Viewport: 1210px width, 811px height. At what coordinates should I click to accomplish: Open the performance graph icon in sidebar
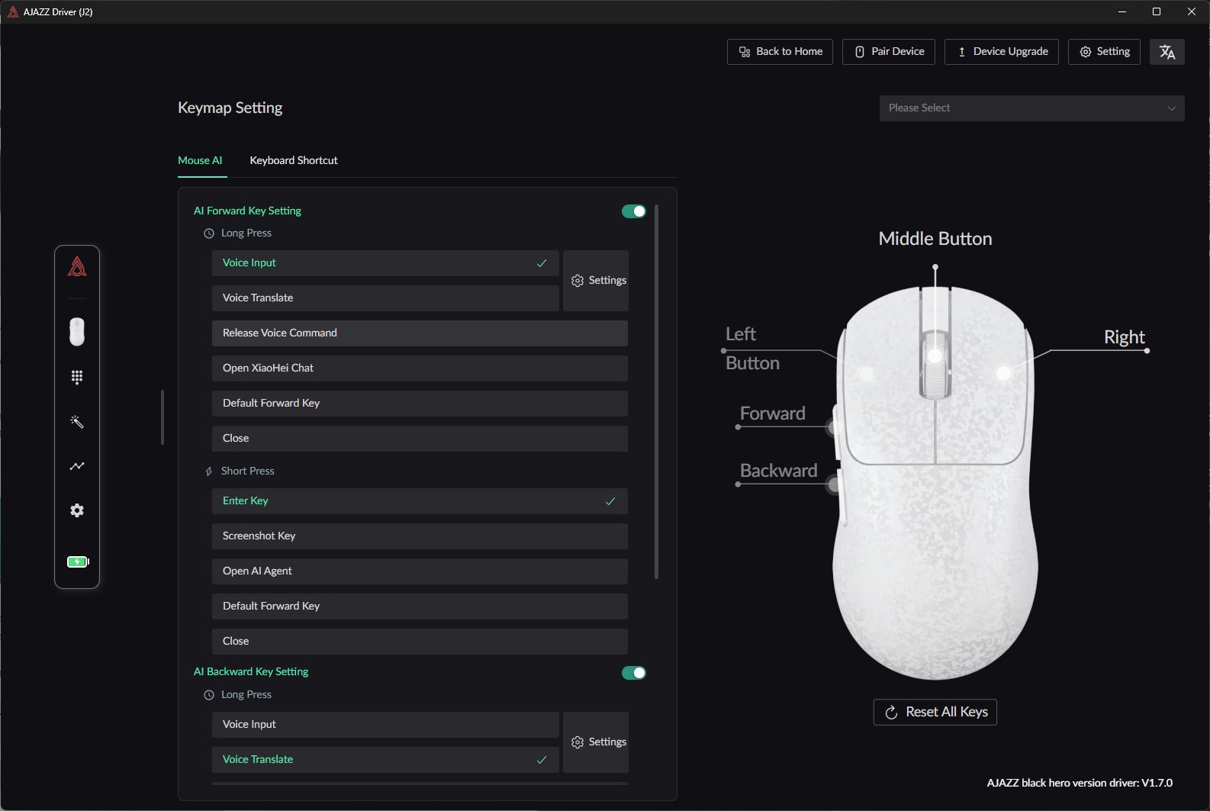pos(77,465)
